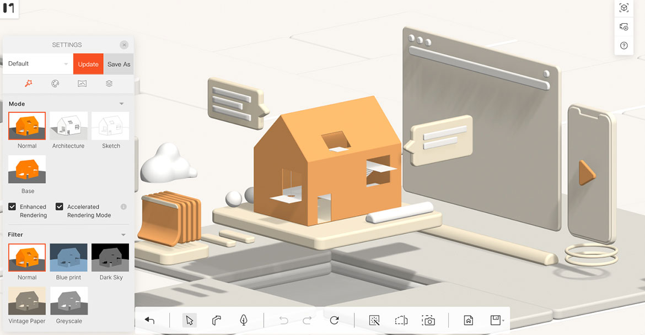Click the 3D cube view icon
The width and height of the screenshot is (645, 335).
pos(624,8)
